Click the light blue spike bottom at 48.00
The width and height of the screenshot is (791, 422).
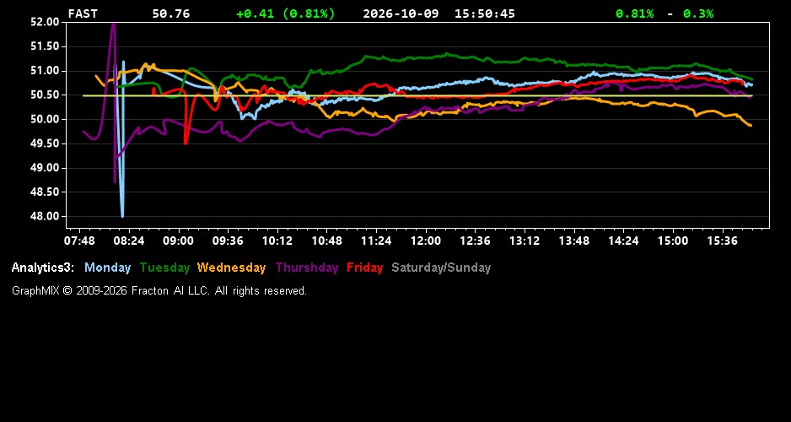(x=122, y=215)
